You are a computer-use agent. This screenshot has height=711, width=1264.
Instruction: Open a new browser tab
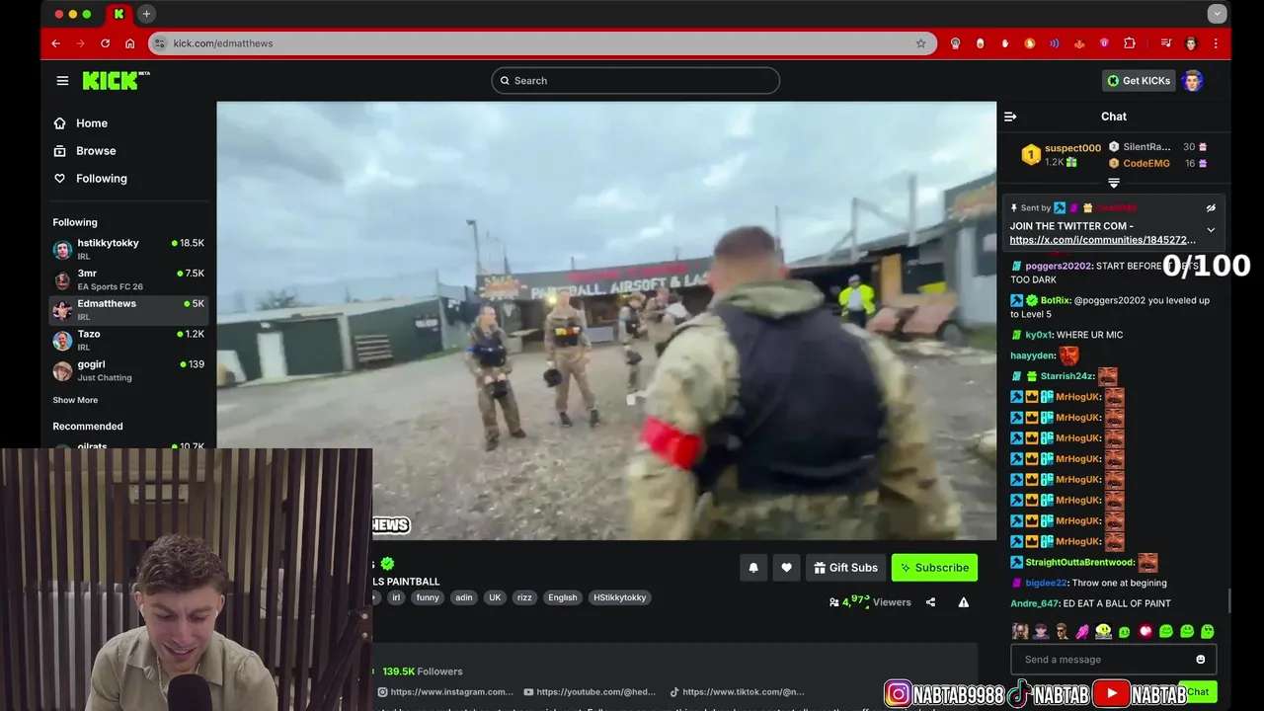click(x=146, y=14)
